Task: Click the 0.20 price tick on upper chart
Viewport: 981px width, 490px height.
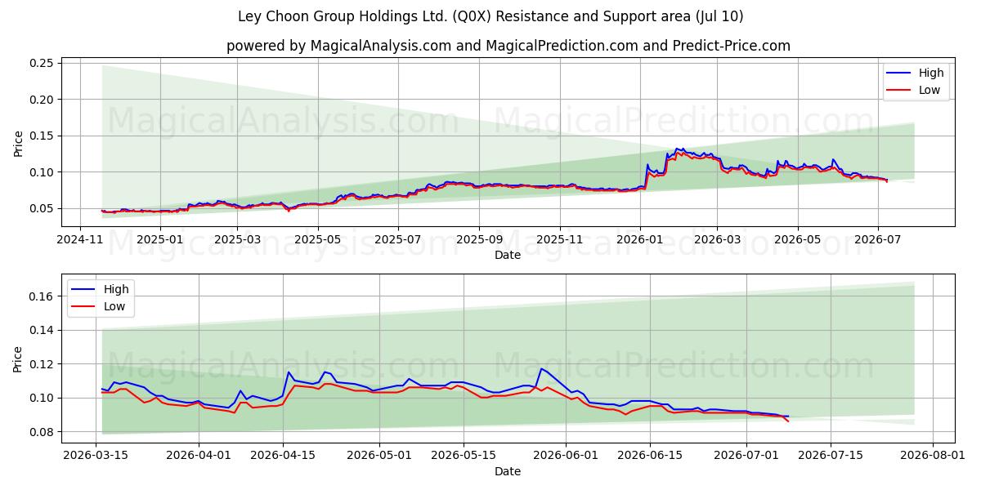Action: 42,100
